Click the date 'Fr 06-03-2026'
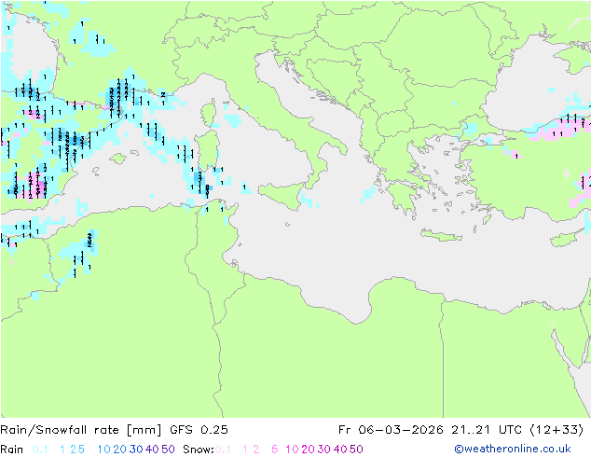 coord(391,430)
